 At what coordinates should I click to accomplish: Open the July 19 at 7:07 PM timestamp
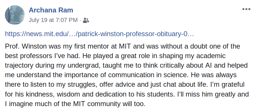53,20
